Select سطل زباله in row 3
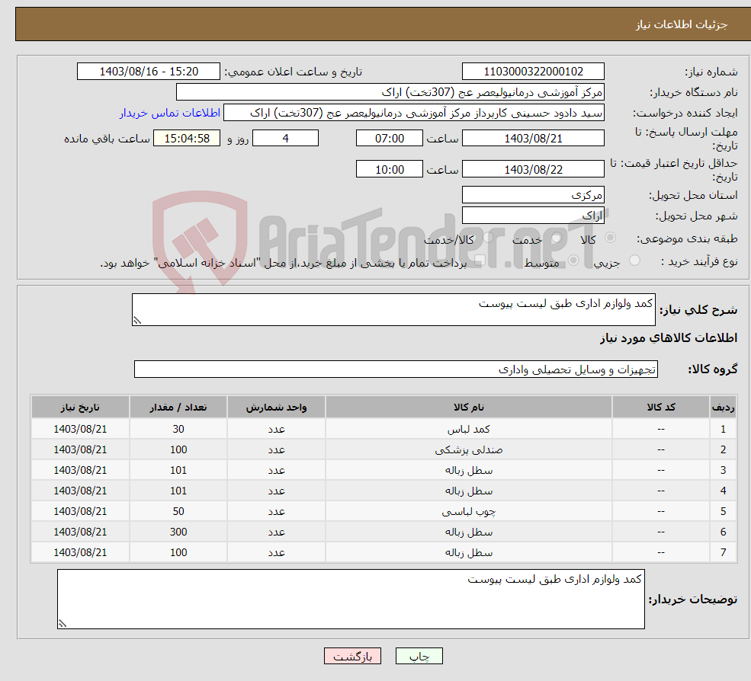Image resolution: width=751 pixels, height=681 pixels. click(x=469, y=471)
